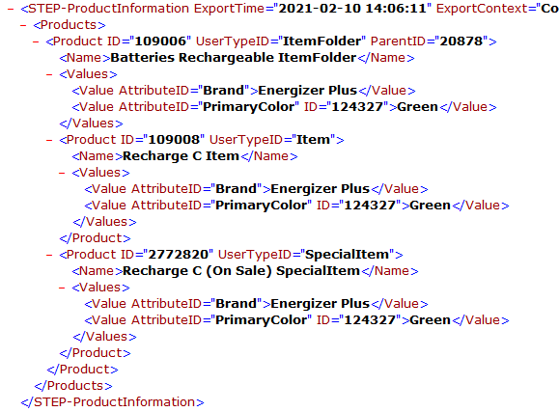Collapse Values under Recharge C Item
The image size is (559, 412).
pos(62,173)
